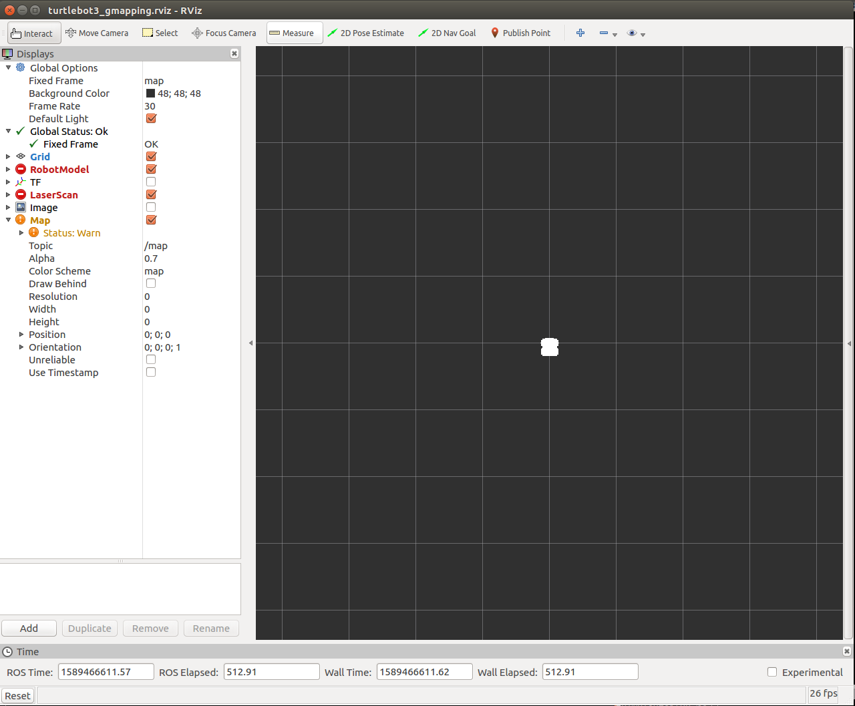This screenshot has width=855, height=706.
Task: Check the Draw Behind option
Action: point(151,283)
